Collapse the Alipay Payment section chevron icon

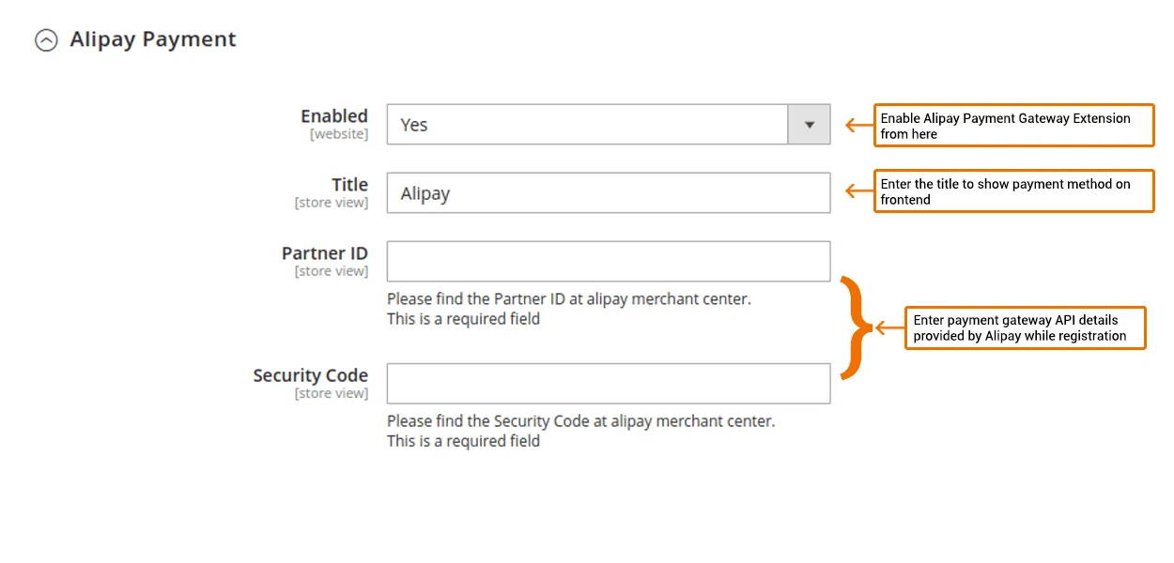point(45,40)
